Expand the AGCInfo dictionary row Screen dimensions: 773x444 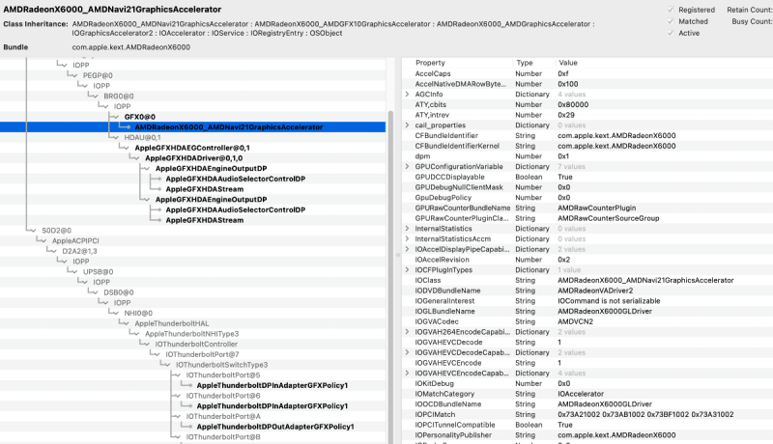[x=407, y=94]
